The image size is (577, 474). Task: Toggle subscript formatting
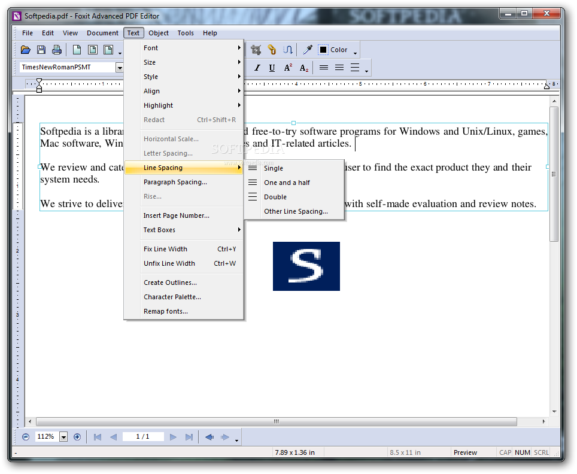tap(303, 68)
